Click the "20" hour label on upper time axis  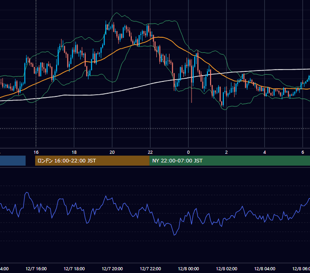[x=112, y=152]
